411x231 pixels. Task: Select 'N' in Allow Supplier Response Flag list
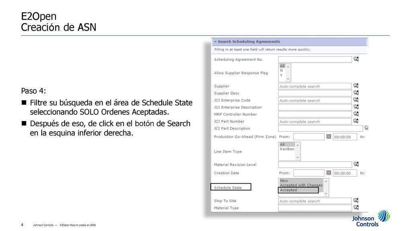tap(281, 71)
